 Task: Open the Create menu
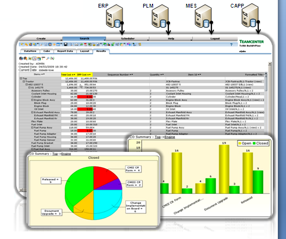point(41,39)
